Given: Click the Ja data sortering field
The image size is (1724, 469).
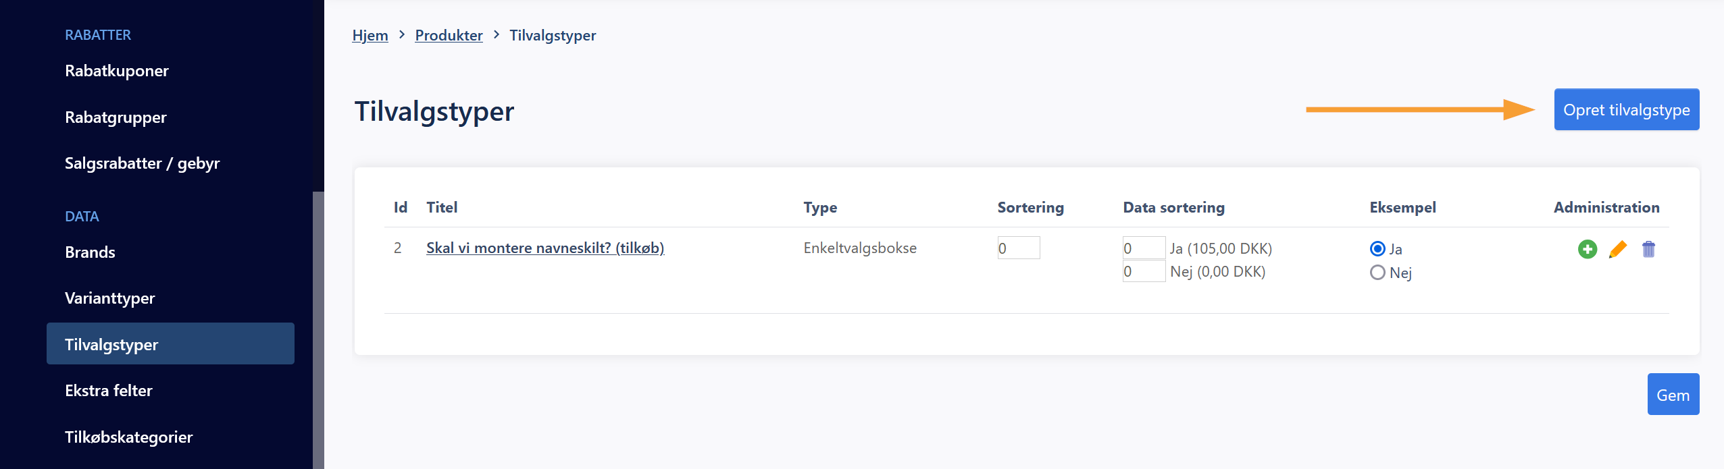Looking at the screenshot, I should [x=1143, y=248].
